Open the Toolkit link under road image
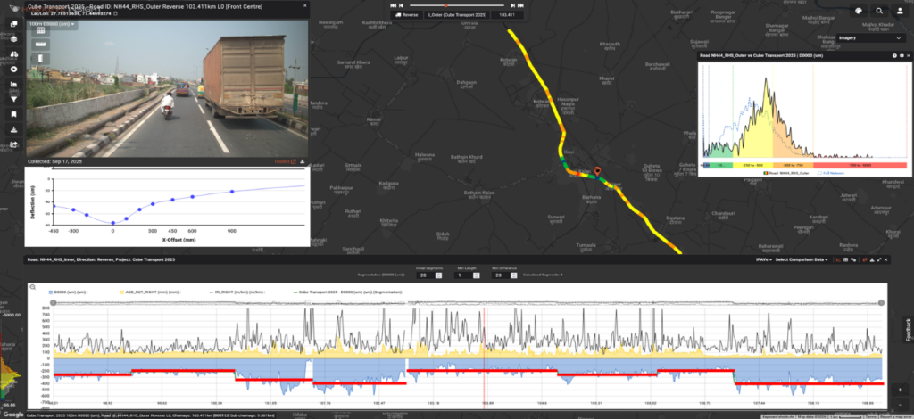The width and height of the screenshot is (914, 419). [285, 161]
